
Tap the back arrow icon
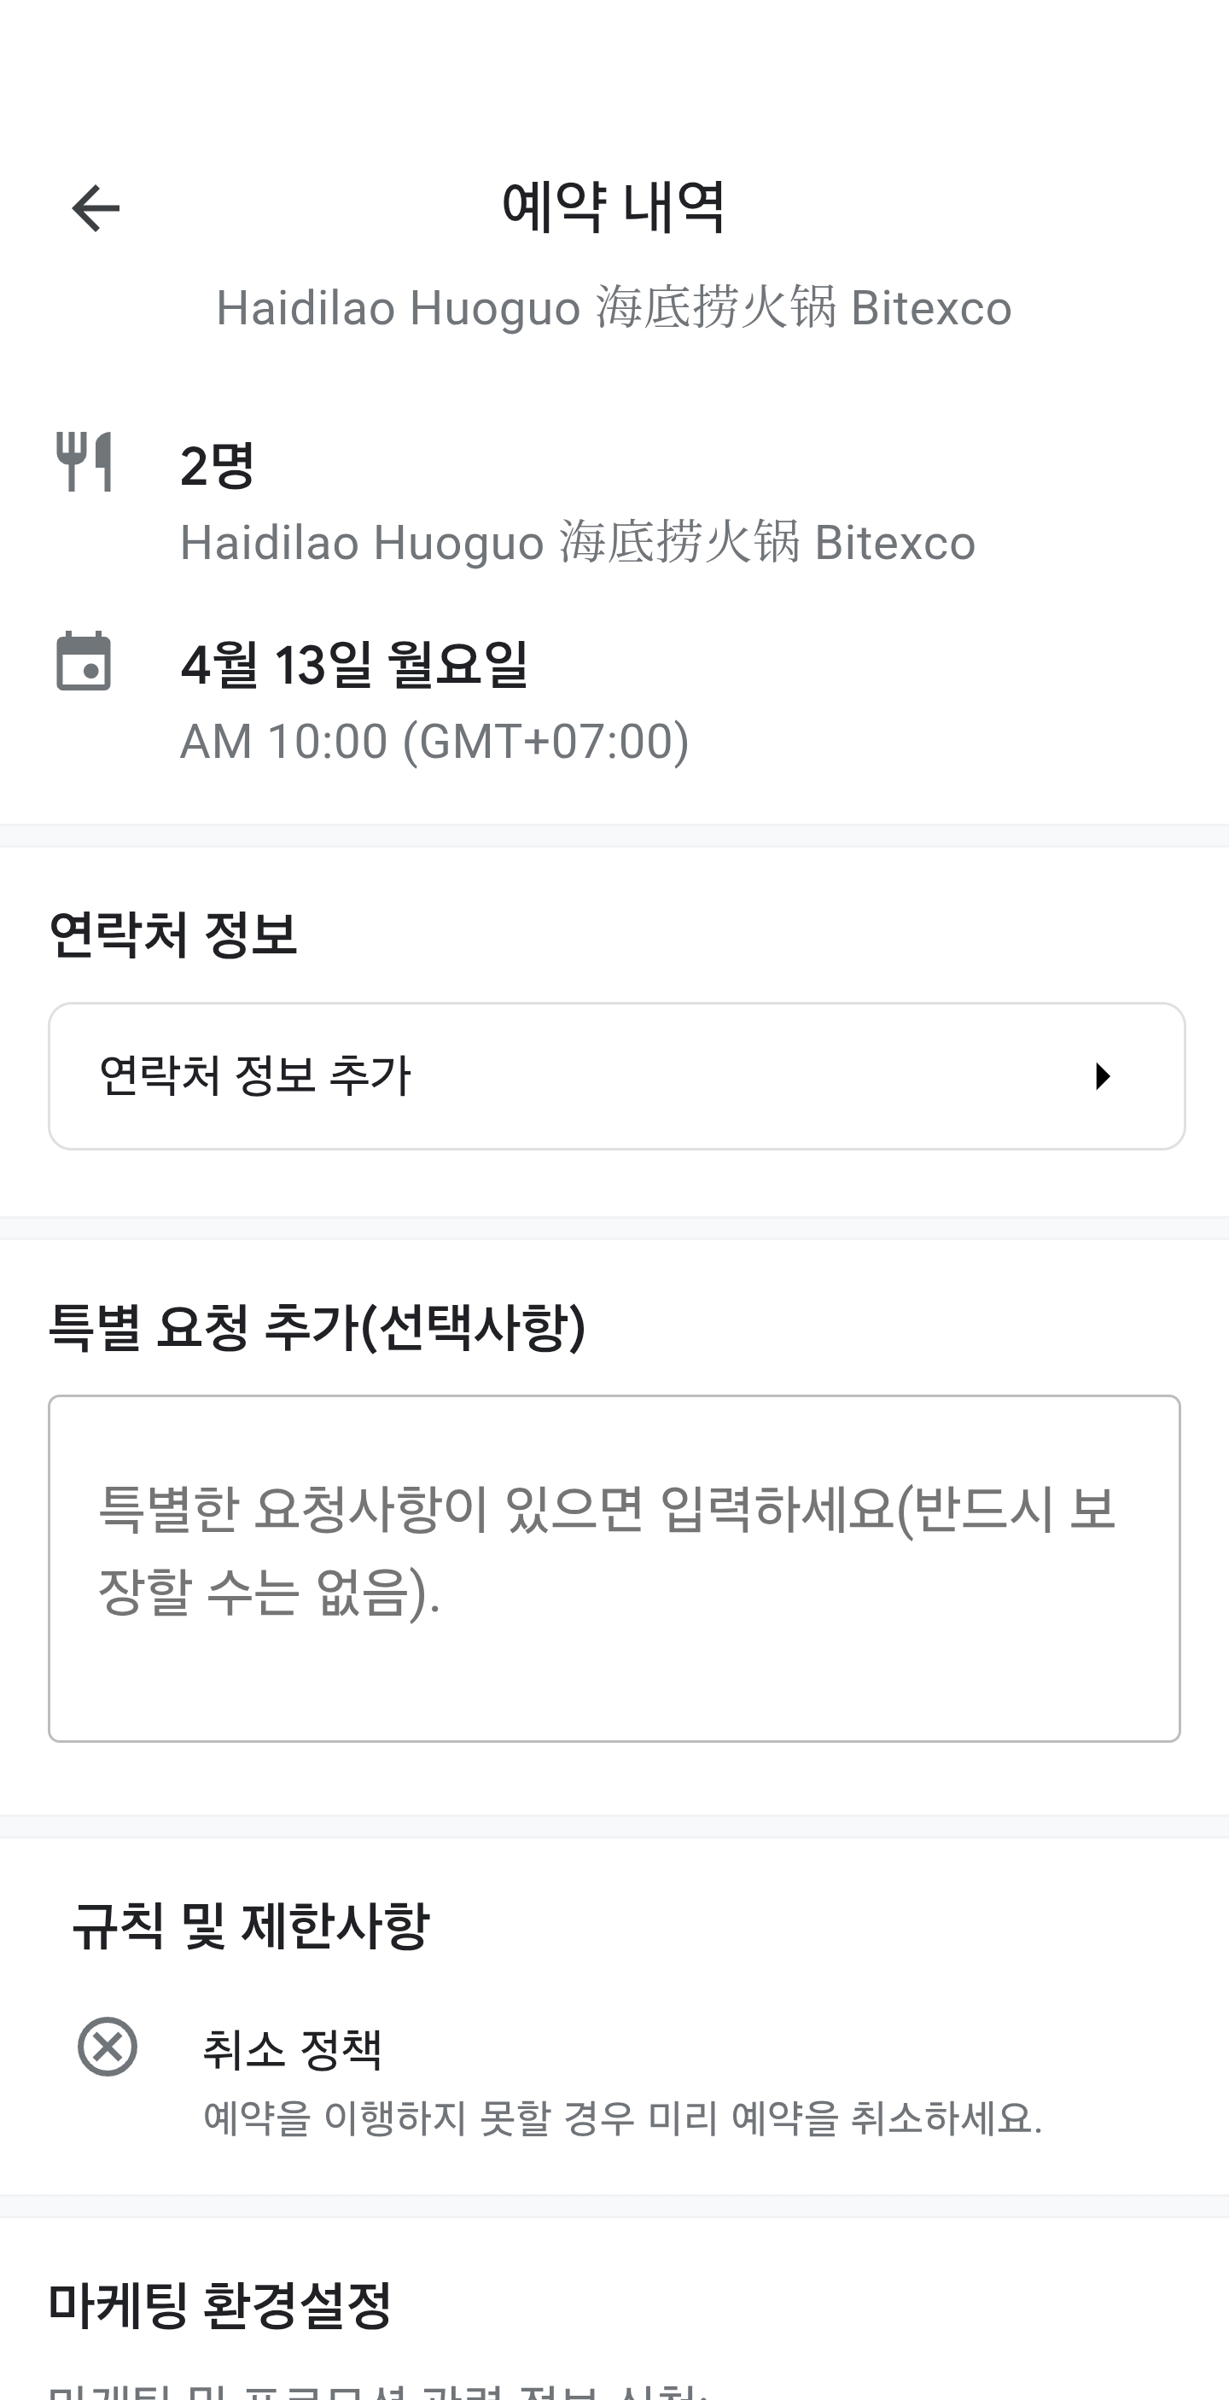(95, 207)
